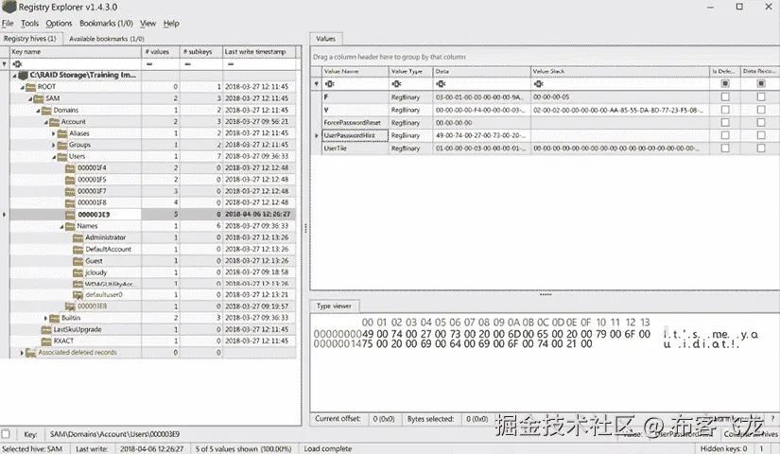Collapse the SAM tree node
The height and width of the screenshot is (454, 780).
[x=30, y=98]
